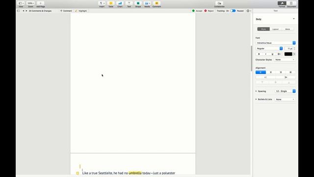Click the yellow Comment toolbar icon
Viewport: 314px width, 177px height.
[157, 3]
